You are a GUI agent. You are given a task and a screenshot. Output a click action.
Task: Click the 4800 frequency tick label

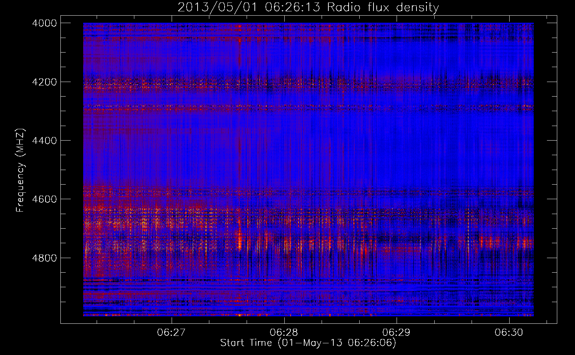click(44, 258)
